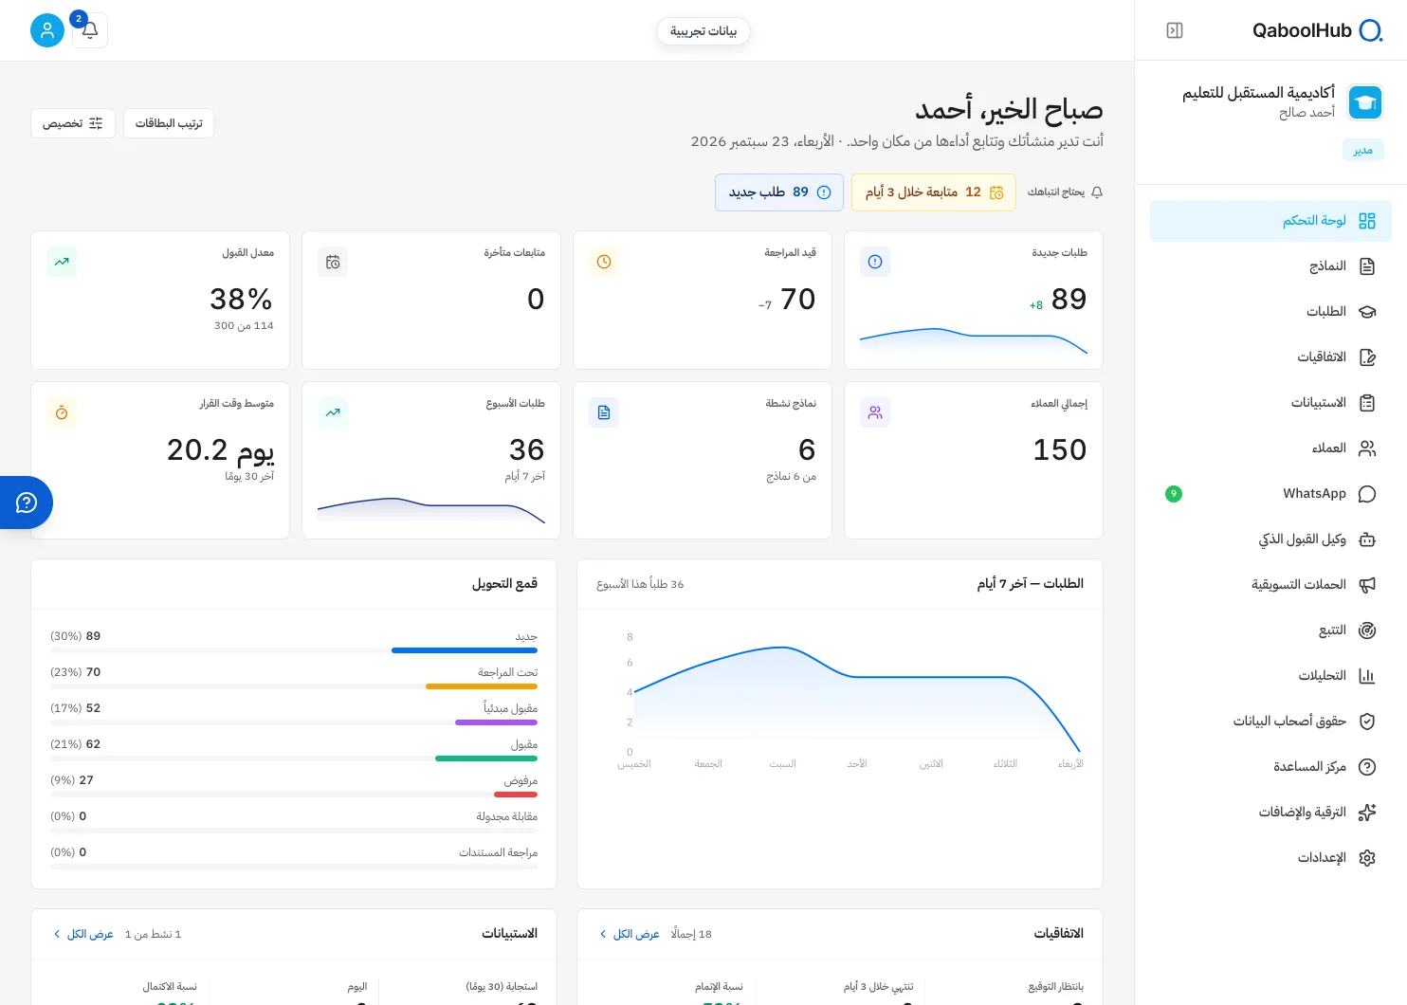Viewport: 1407px width, 1005px height.
Task: Open the floating help chat button
Action: point(27,502)
